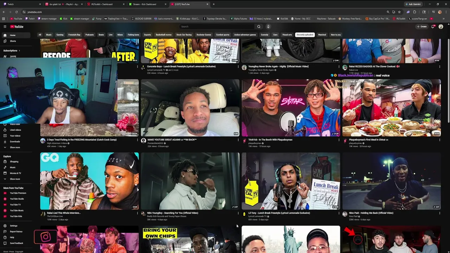Open NBA YoungBoy Searching For You thumbnail
Screen dimensions: 450x253
[190, 181]
